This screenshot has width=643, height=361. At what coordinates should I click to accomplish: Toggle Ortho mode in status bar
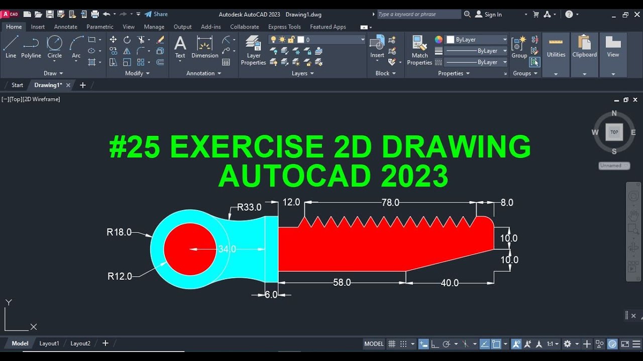pyautogui.click(x=435, y=344)
